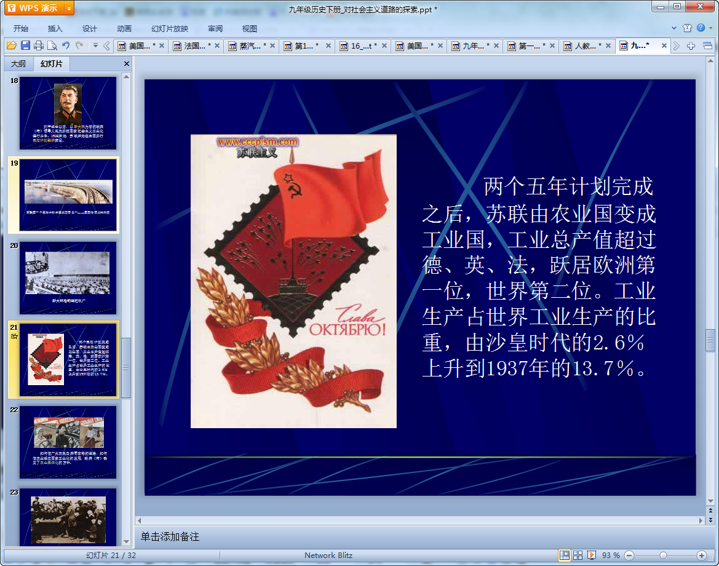The image size is (719, 566).
Task: Click the zoom slider handle
Action: 663,556
